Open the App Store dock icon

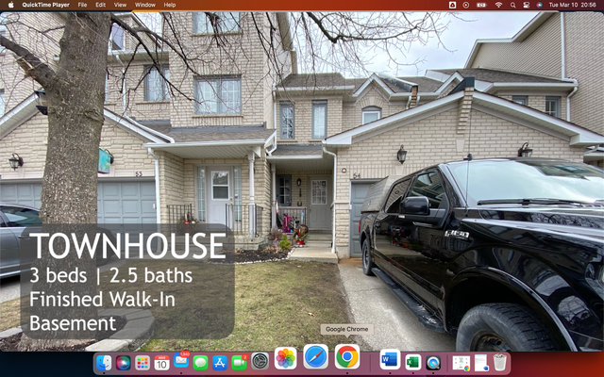[x=220, y=362]
